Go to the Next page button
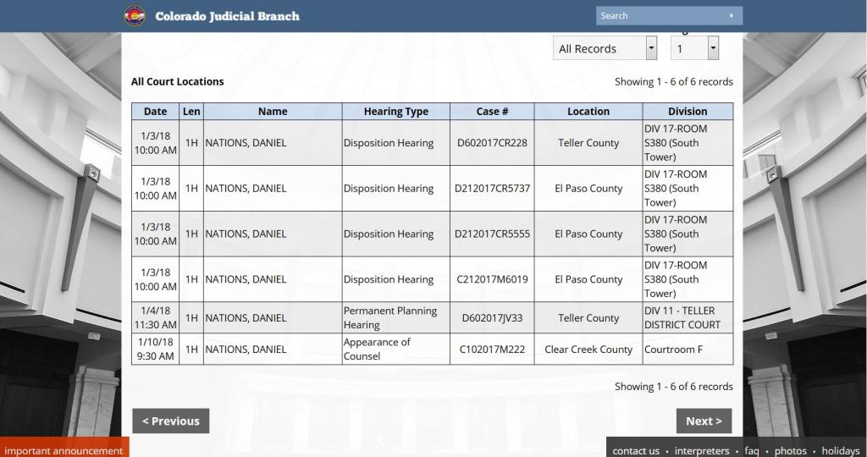867x457 pixels. pos(704,421)
